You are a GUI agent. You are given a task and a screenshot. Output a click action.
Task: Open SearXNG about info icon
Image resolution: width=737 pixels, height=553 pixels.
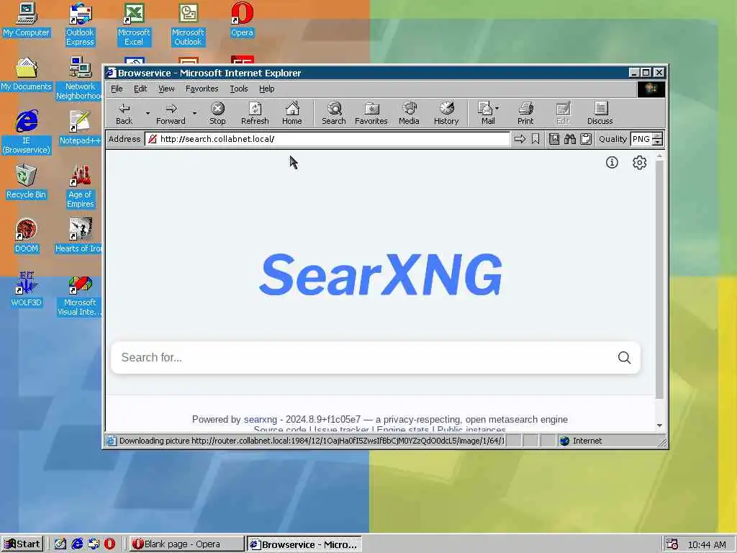(x=612, y=162)
